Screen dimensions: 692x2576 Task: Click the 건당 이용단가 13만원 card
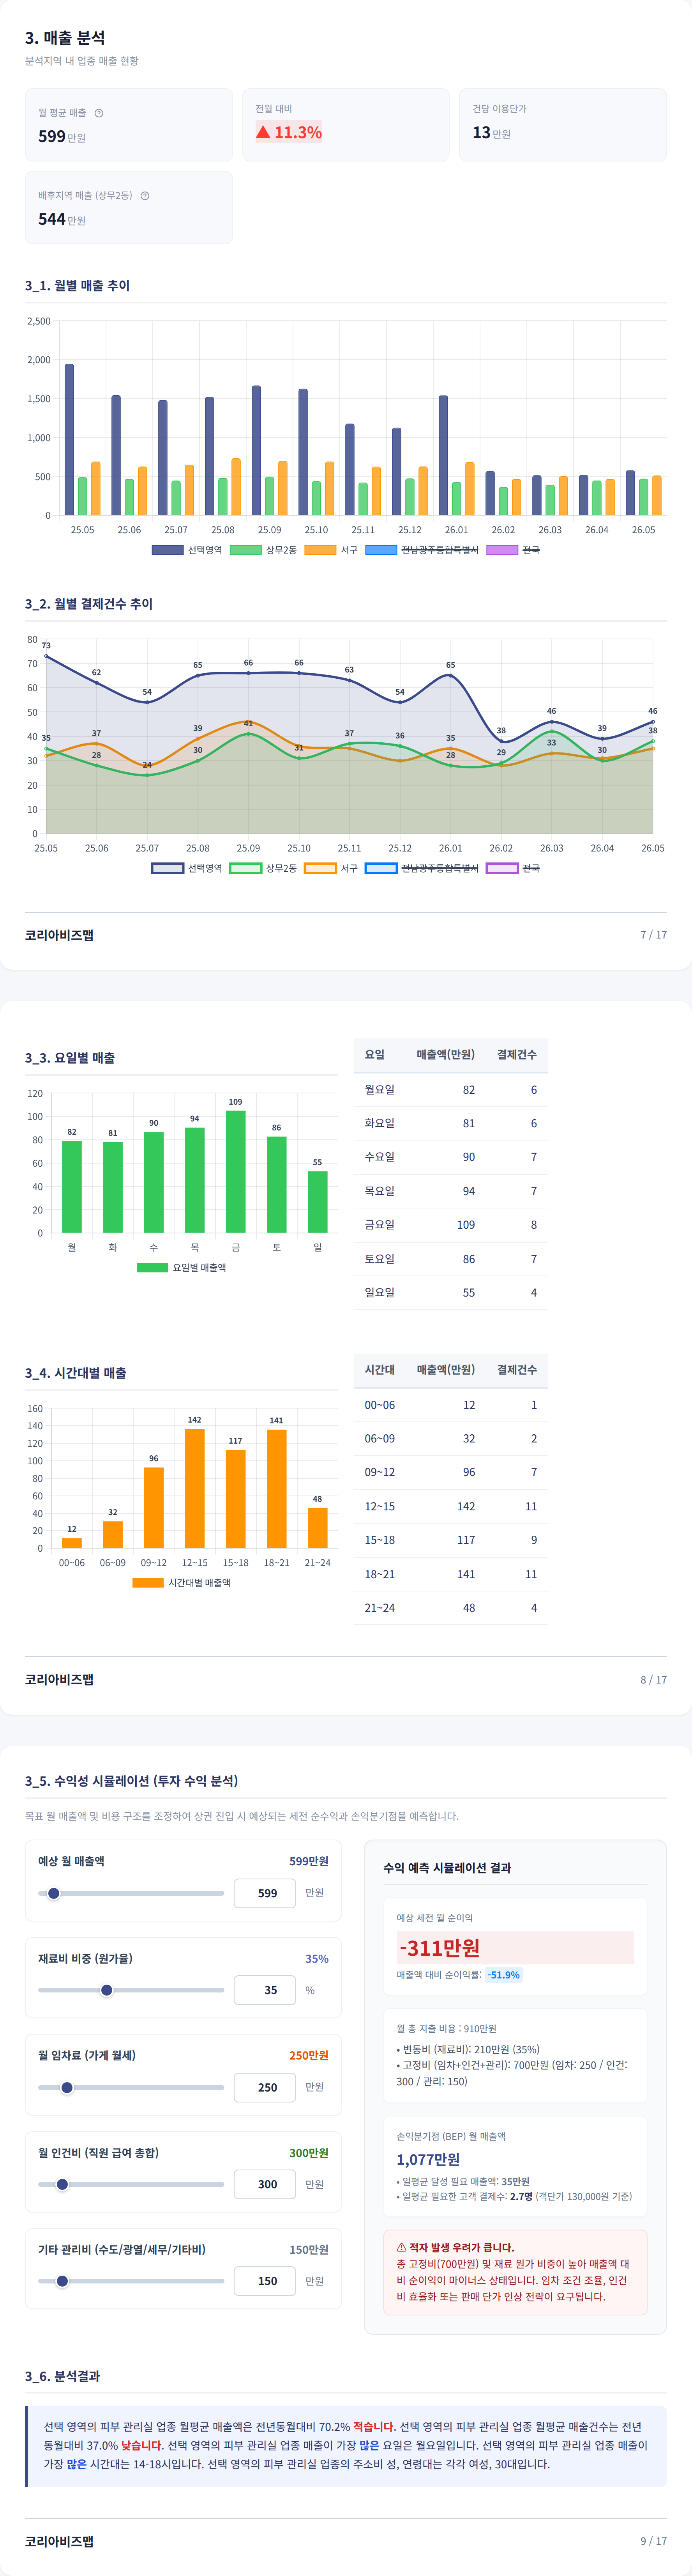pyautogui.click(x=563, y=125)
